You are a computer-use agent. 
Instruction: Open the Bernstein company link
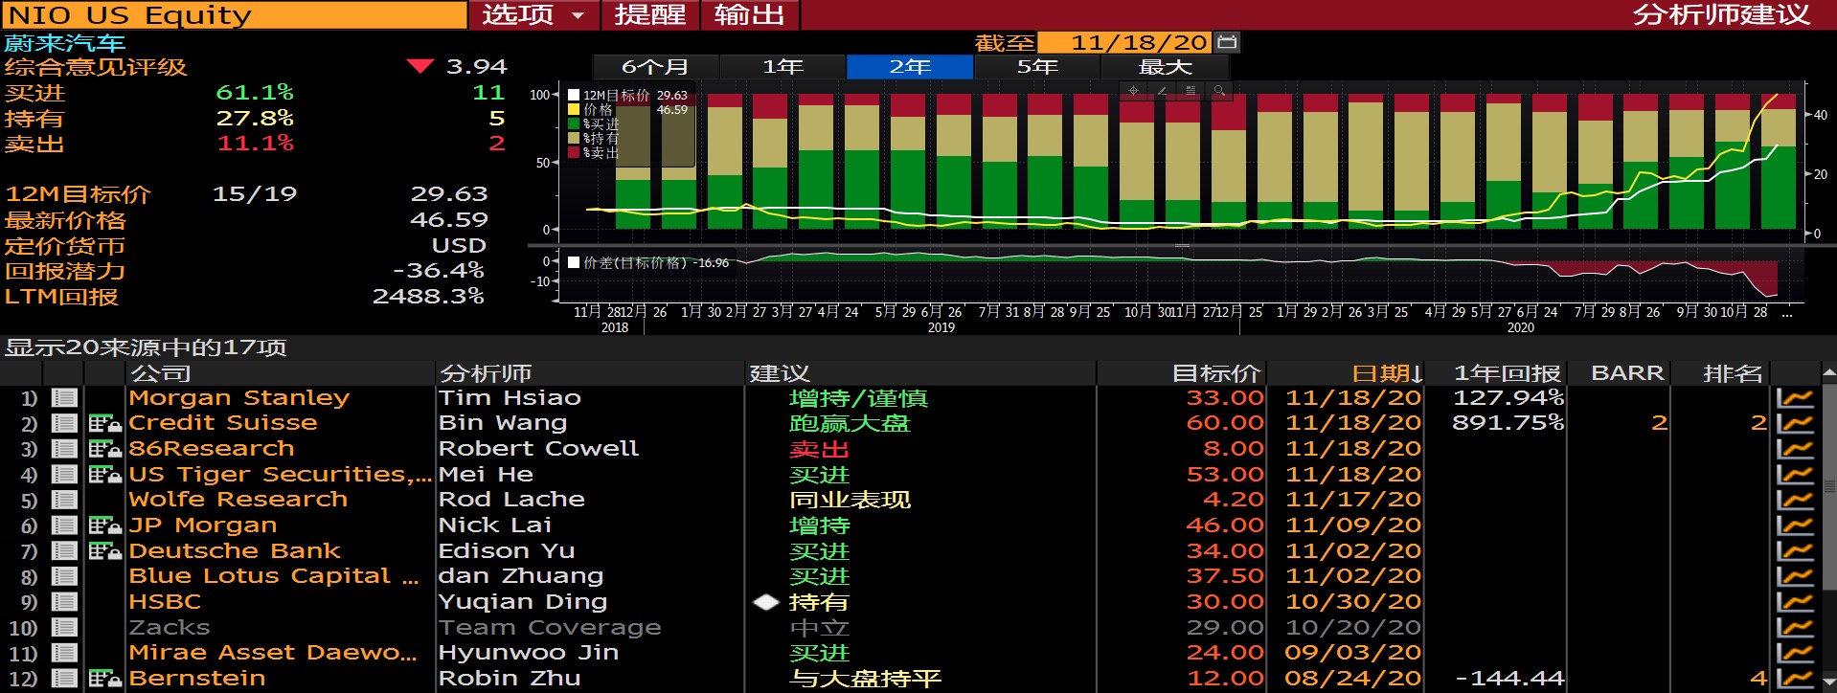click(x=197, y=678)
